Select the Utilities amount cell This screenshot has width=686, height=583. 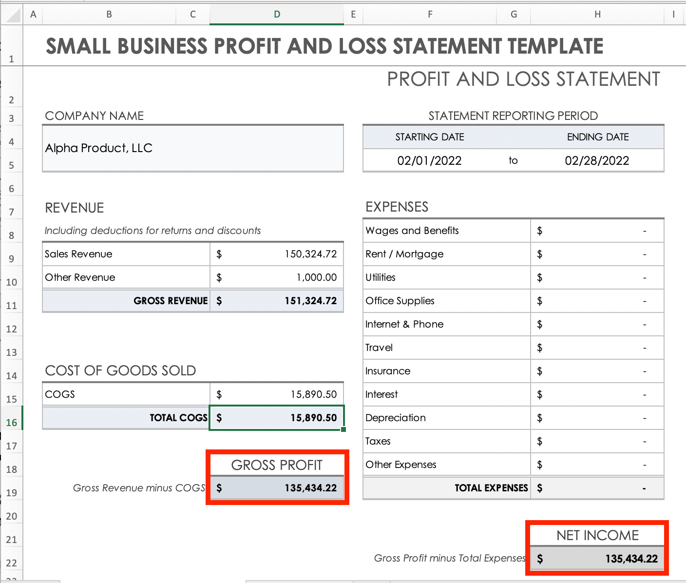tap(597, 277)
